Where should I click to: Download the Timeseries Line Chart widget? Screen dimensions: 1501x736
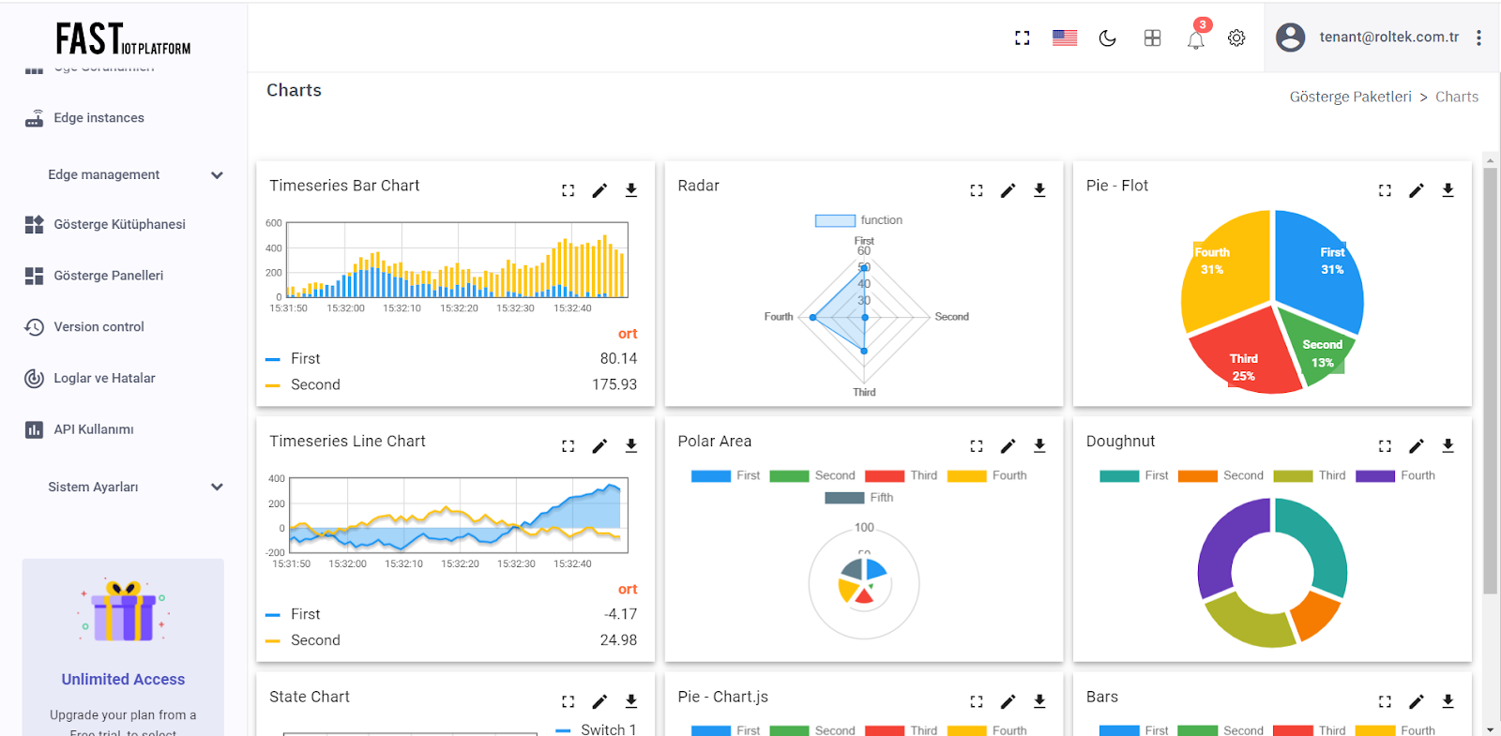pos(631,446)
